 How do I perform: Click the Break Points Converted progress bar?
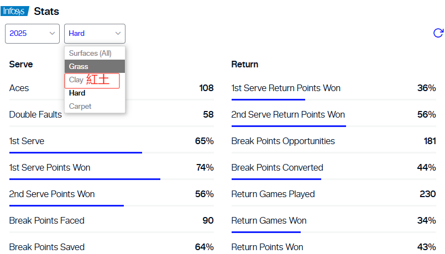[334, 179]
